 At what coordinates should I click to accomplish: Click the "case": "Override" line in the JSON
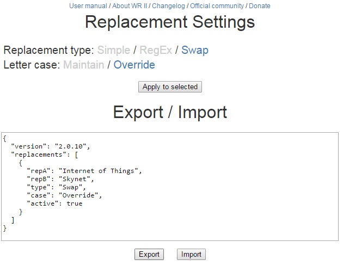coord(64,195)
